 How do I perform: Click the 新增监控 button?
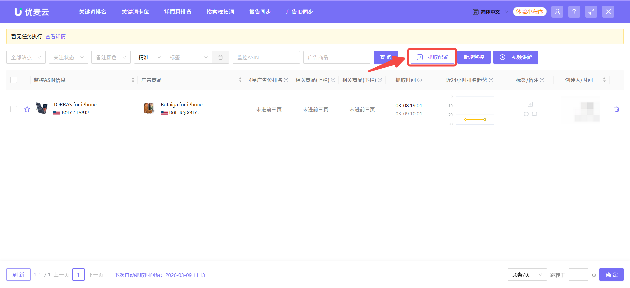click(x=474, y=57)
